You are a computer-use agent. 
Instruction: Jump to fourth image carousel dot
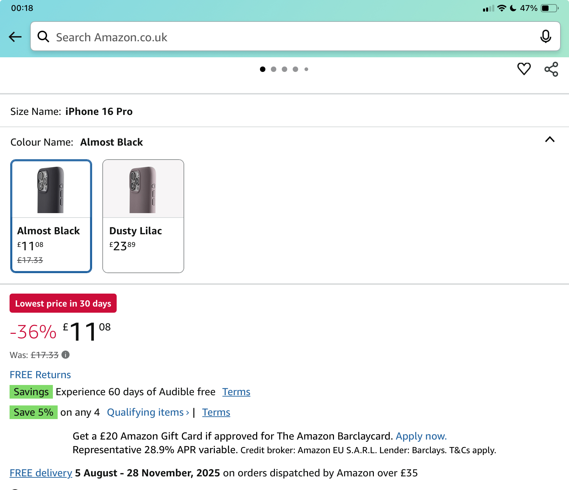[295, 69]
